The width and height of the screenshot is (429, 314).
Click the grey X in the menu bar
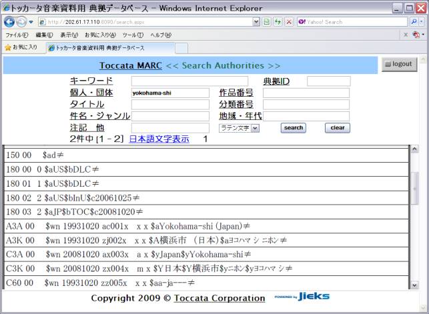click(x=406, y=35)
